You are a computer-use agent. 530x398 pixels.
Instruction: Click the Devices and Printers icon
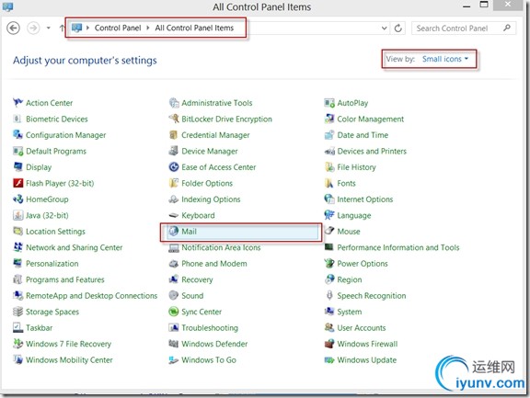point(329,151)
